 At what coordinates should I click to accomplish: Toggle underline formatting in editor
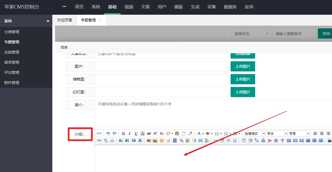pyautogui.click(x=136, y=134)
